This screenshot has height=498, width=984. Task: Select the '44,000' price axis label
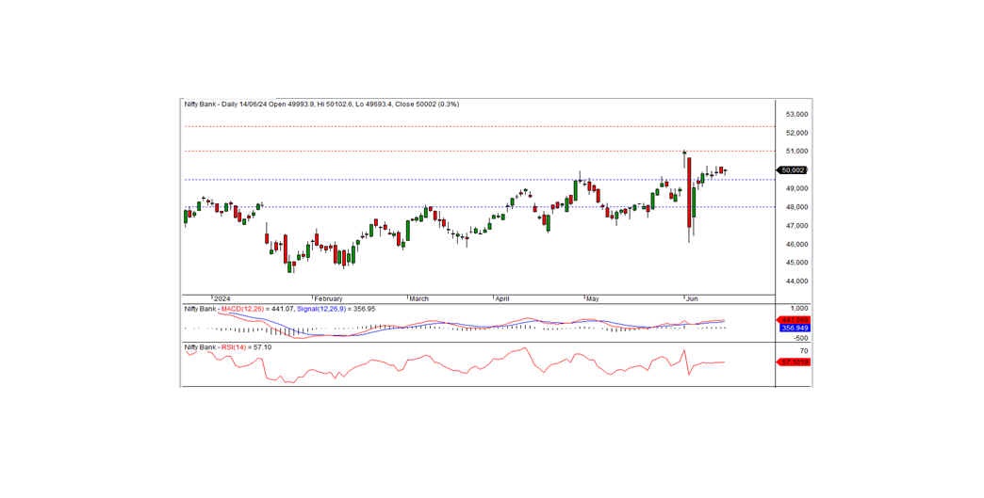point(796,281)
